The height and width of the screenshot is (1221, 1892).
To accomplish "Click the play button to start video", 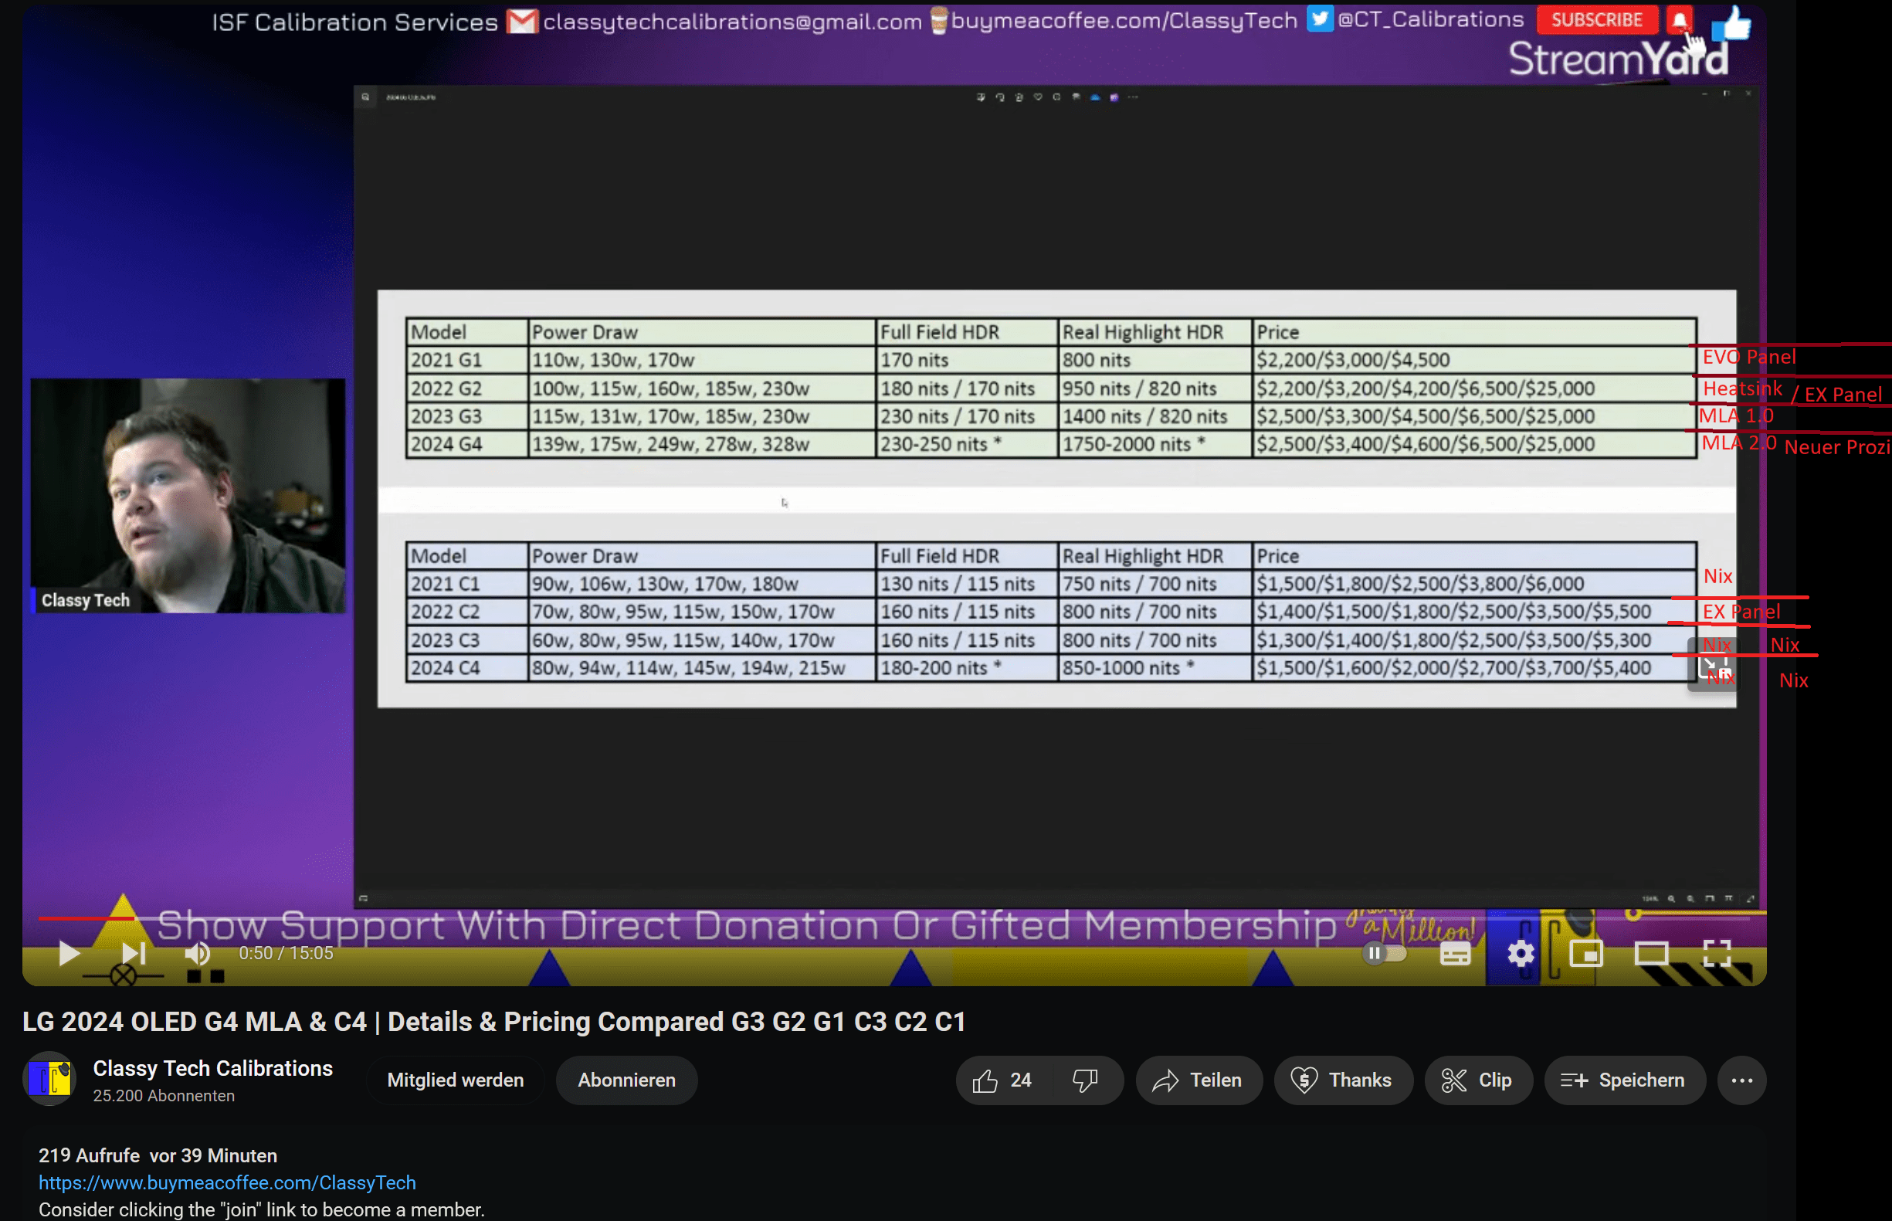I will (66, 953).
